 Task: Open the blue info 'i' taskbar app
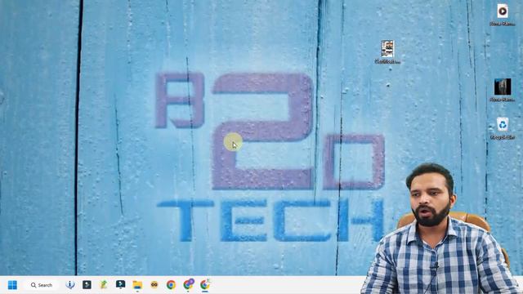tap(70, 285)
